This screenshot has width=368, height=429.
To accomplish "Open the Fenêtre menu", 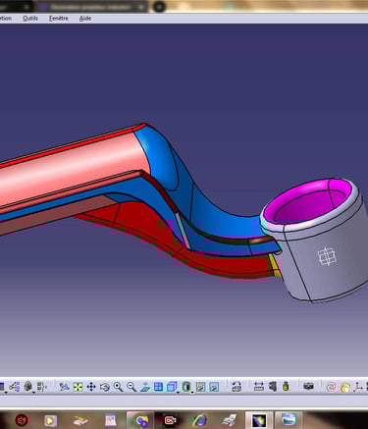I will 59,19.
